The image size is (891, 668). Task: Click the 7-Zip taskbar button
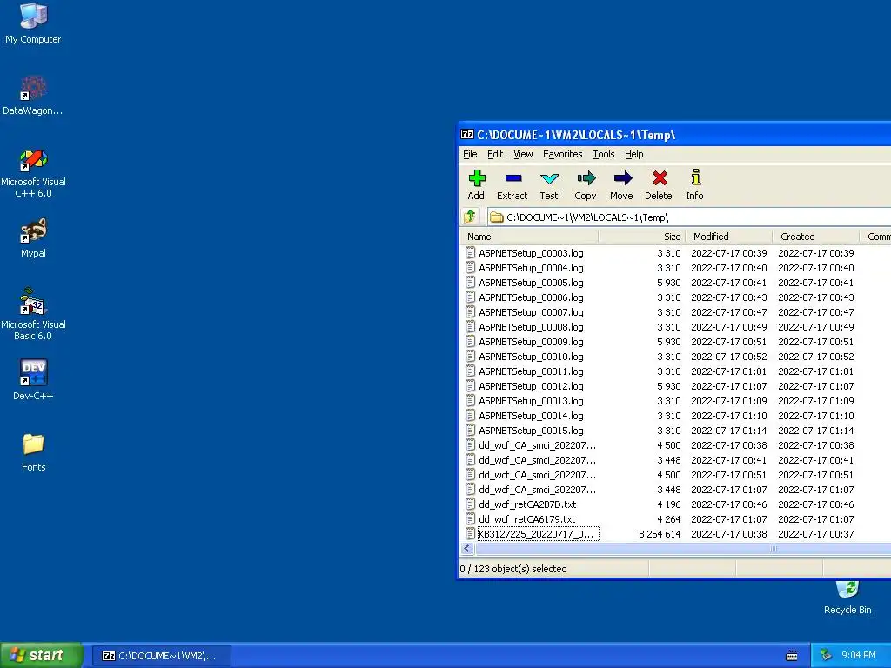click(x=161, y=656)
